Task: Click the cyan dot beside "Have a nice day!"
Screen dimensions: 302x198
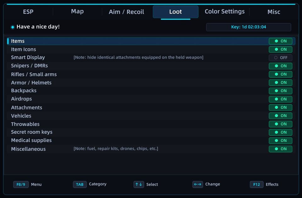Action: click(x=13, y=27)
